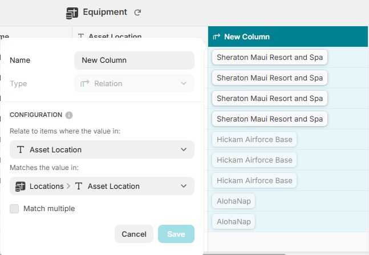The height and width of the screenshot is (255, 369).
Task: Refresh the Equipment table
Action: 137,13
